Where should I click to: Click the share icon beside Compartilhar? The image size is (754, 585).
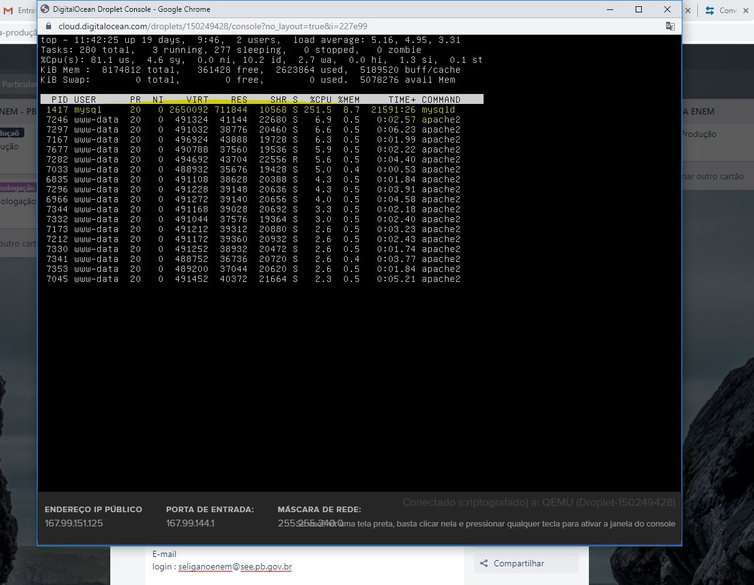484,564
